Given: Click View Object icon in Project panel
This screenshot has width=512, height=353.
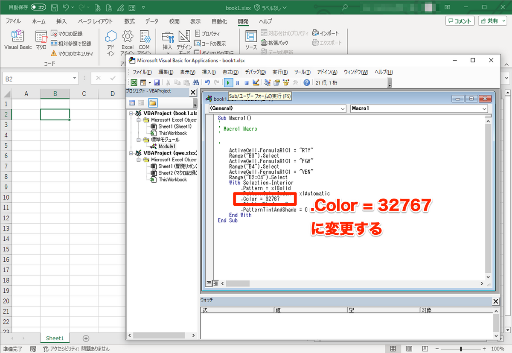Looking at the screenshot, I should pyautogui.click(x=141, y=103).
